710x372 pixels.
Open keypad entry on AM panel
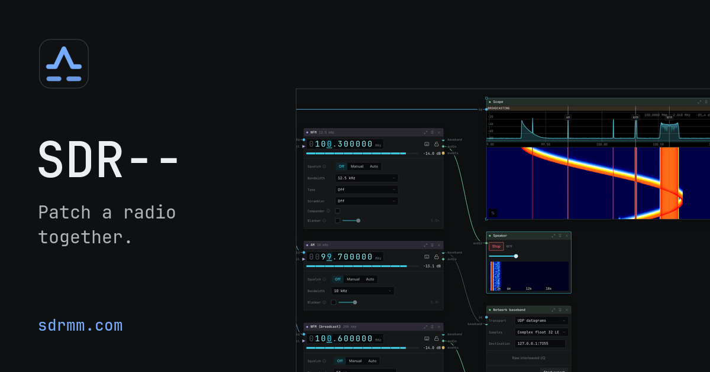point(427,257)
